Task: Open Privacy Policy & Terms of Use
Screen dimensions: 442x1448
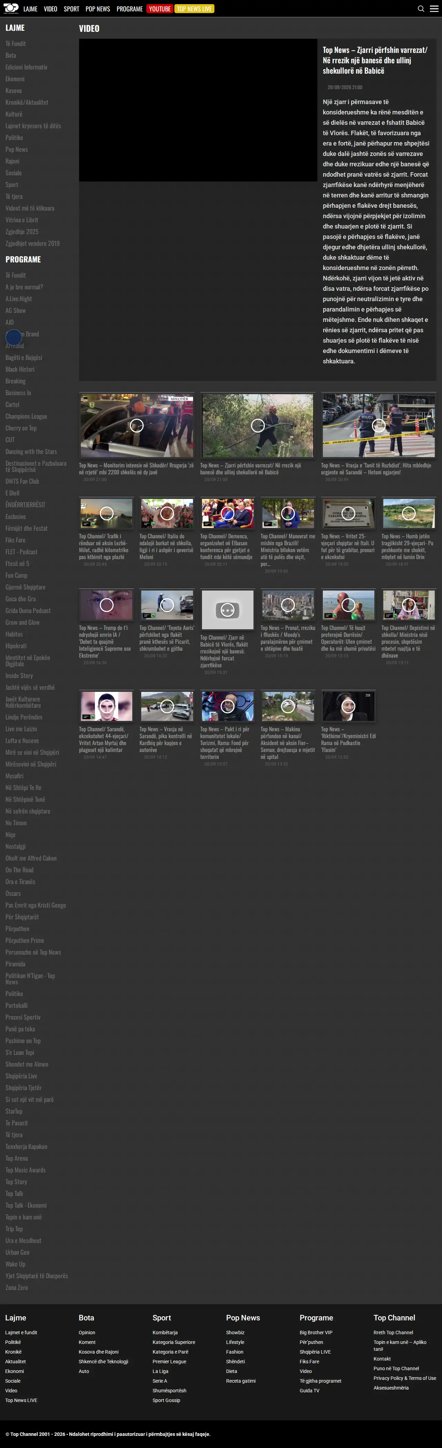Action: [404, 1378]
